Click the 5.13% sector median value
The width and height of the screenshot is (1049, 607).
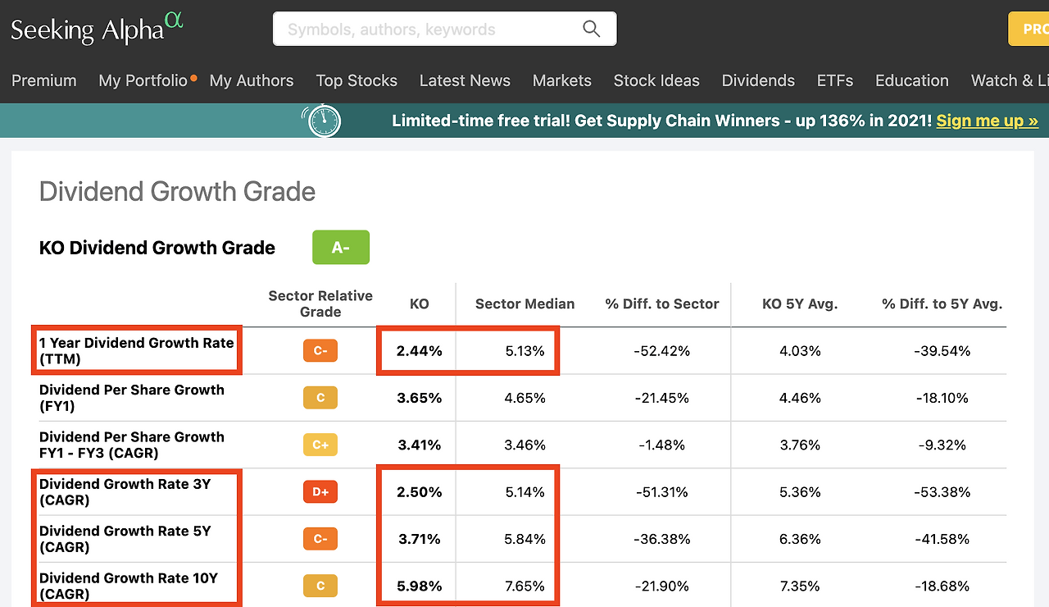(x=525, y=351)
